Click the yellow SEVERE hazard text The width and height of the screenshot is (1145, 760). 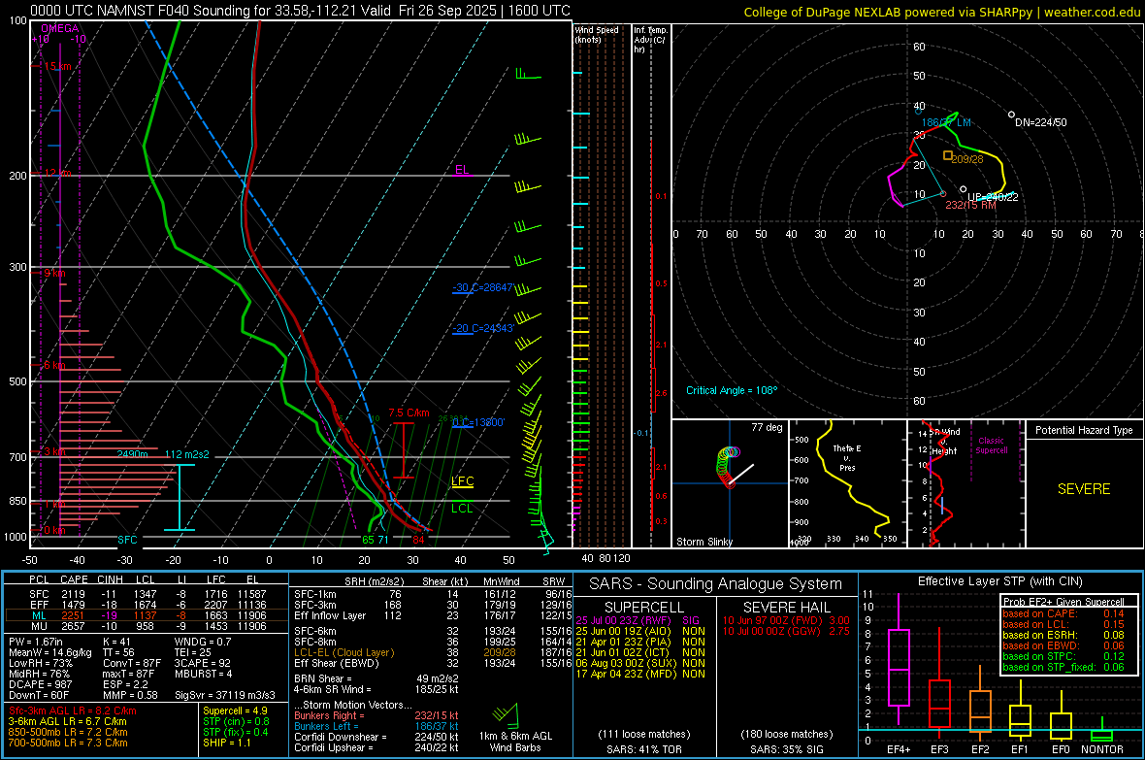(x=1084, y=489)
